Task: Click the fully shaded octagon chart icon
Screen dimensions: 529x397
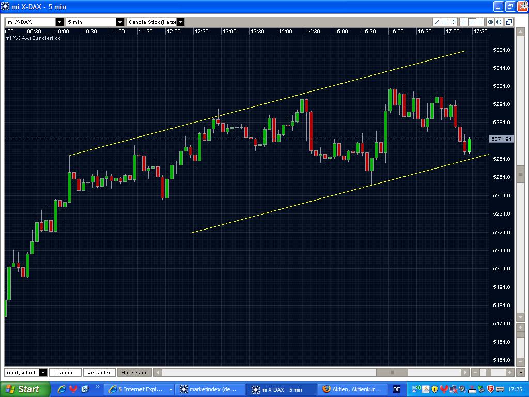Action: click(x=499, y=22)
